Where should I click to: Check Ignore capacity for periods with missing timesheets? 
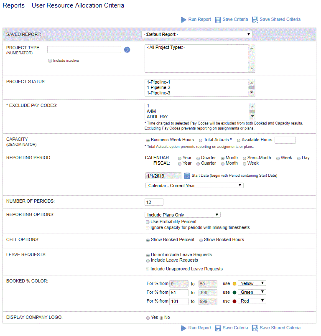tap(148, 228)
